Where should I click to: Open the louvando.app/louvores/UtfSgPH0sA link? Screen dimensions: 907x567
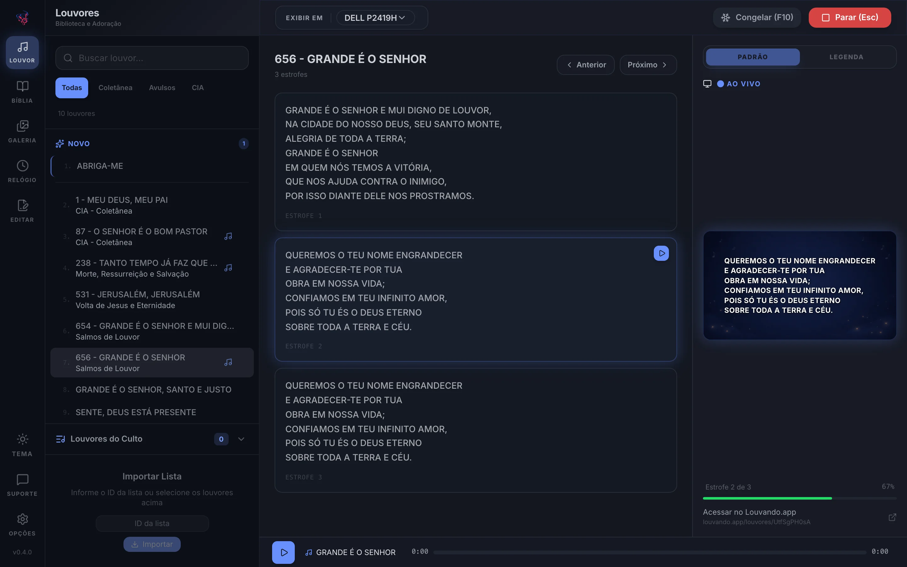click(x=756, y=522)
